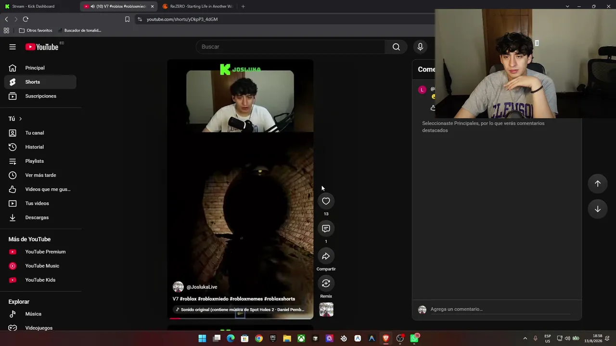Switch to the Re:ZERO tab
This screenshot has height=346, width=616.
click(x=197, y=6)
